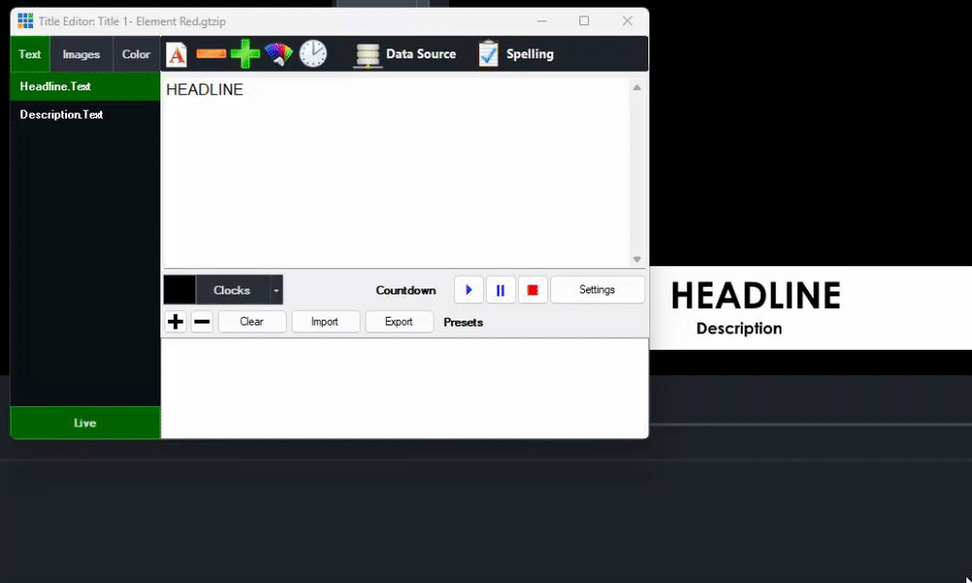Export the current presets

tap(399, 321)
